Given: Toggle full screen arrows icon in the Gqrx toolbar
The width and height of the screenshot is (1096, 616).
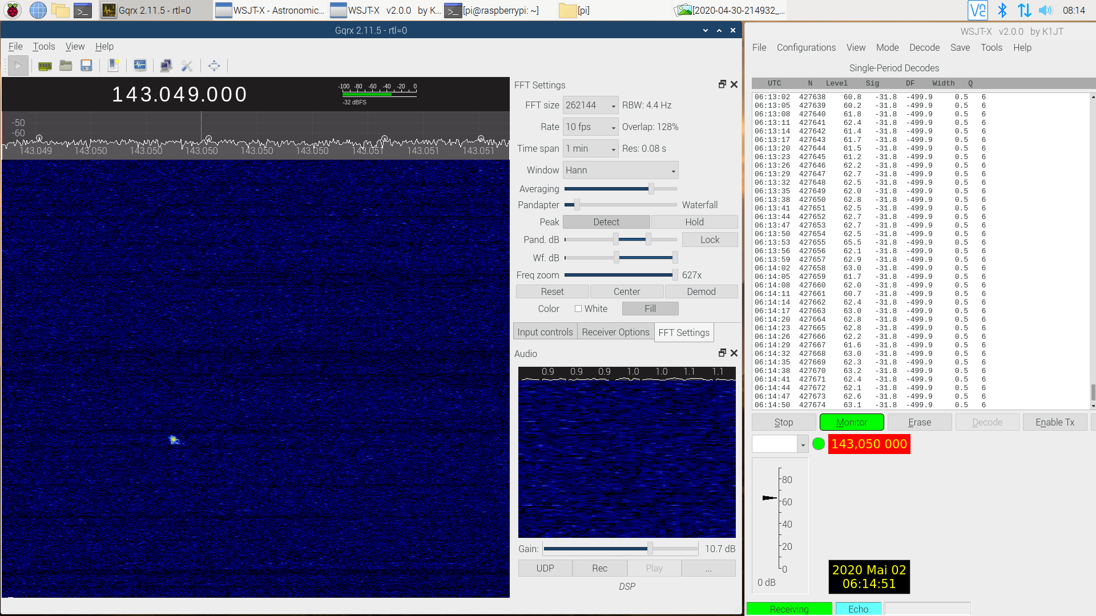Looking at the screenshot, I should [x=214, y=66].
